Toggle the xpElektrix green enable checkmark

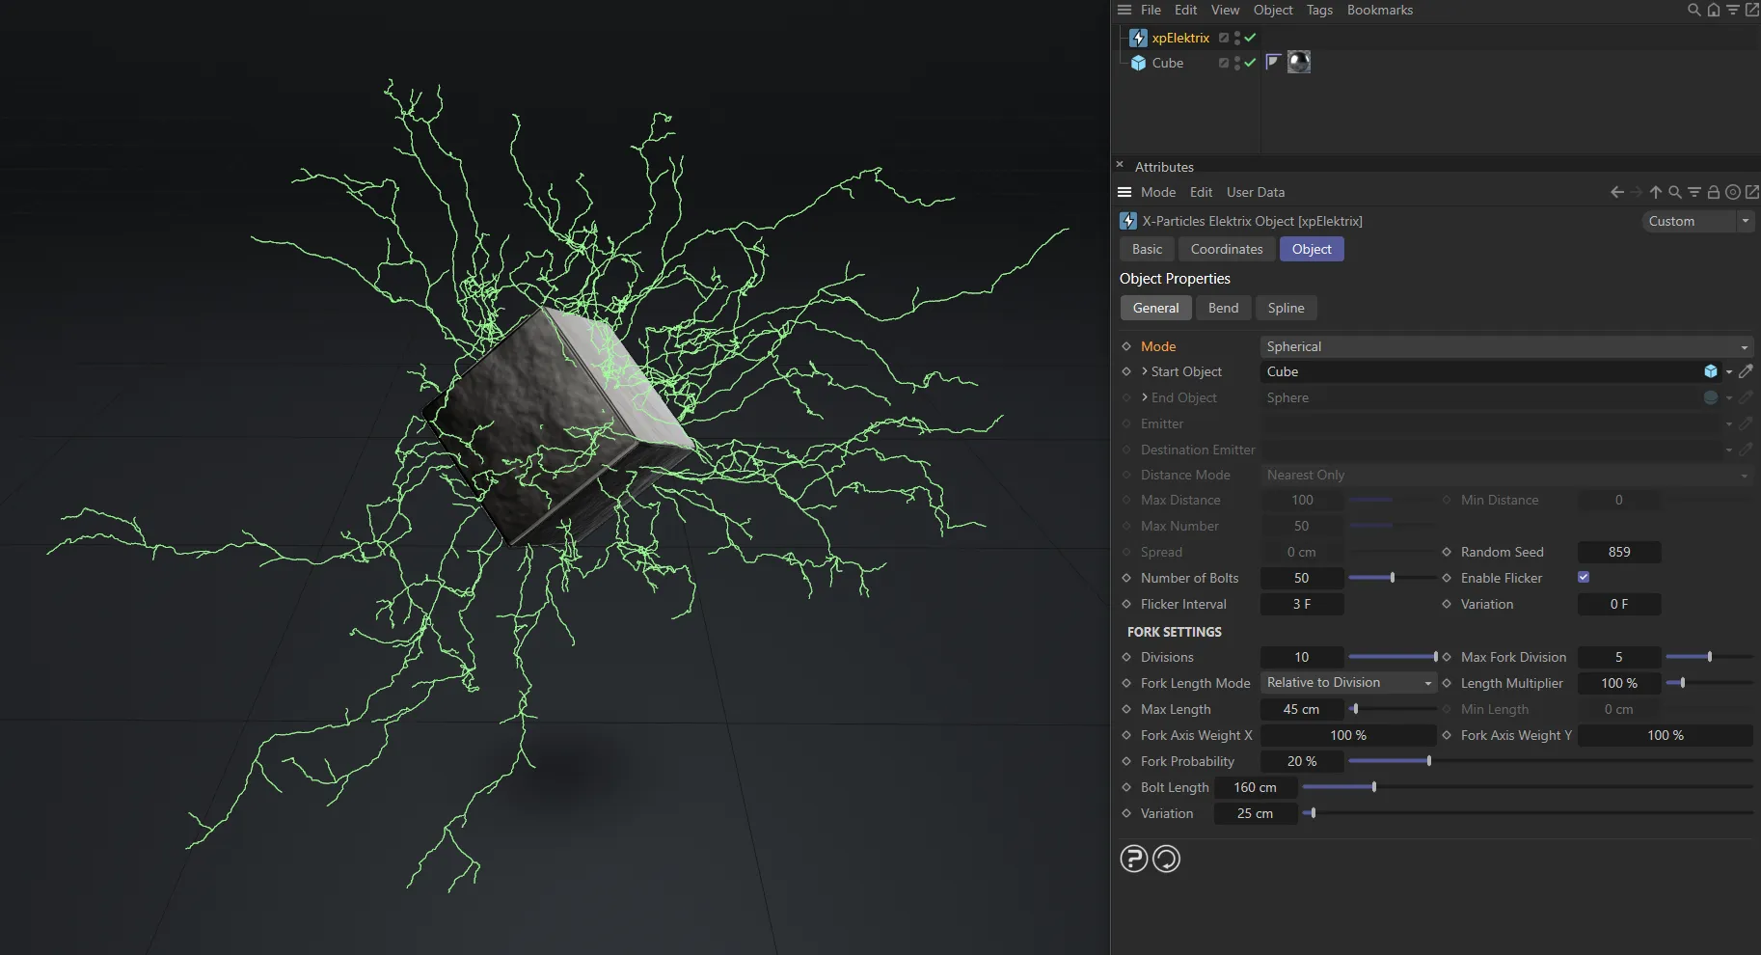(1250, 38)
